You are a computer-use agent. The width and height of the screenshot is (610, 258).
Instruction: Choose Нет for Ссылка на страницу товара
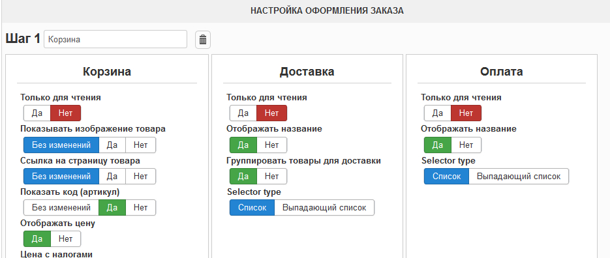(x=140, y=176)
